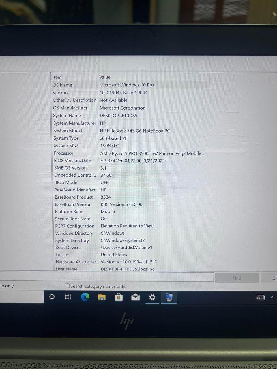Click the Find button
This screenshot has width=277, height=369.
point(237,278)
